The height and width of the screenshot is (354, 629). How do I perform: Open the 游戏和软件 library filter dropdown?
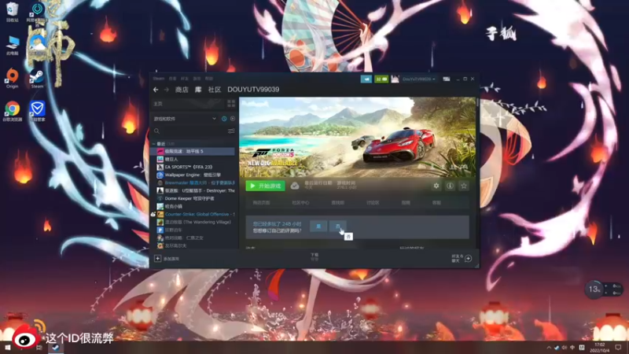[x=185, y=119]
